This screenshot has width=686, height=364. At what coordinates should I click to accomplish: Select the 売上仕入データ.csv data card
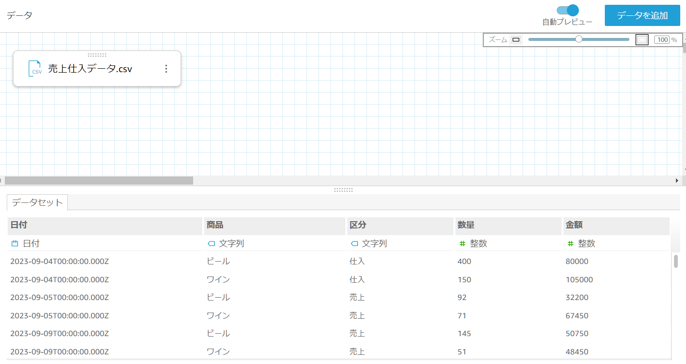(97, 69)
